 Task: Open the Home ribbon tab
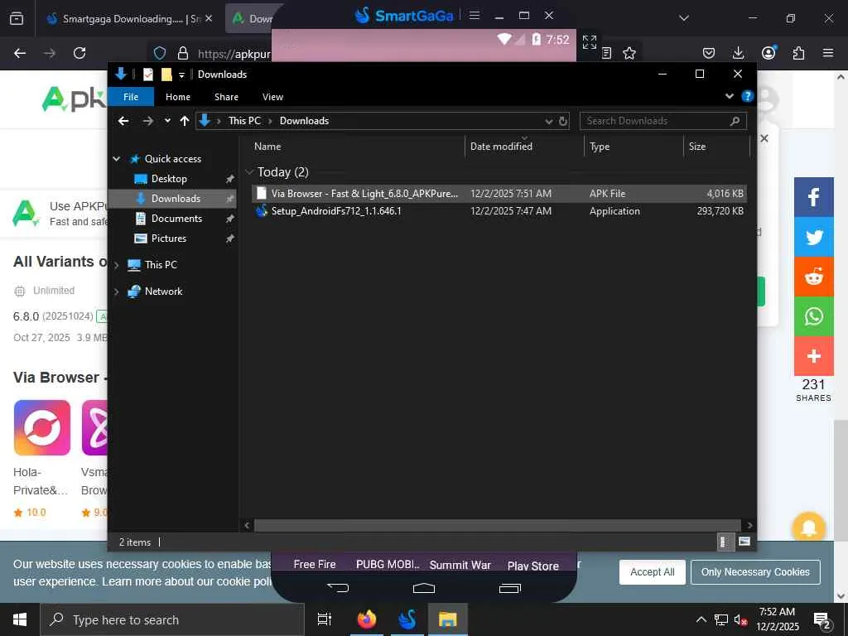(178, 97)
